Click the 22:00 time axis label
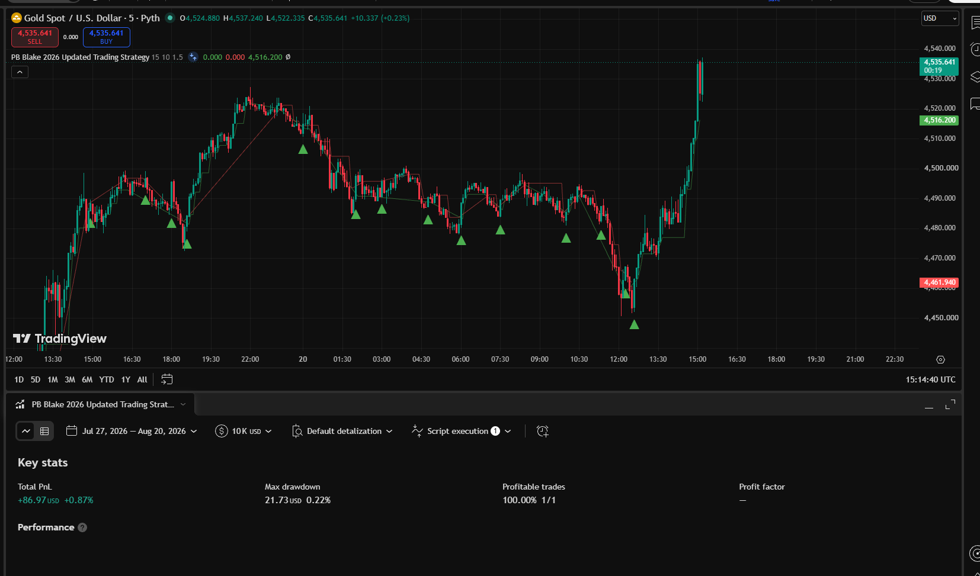 tap(250, 359)
